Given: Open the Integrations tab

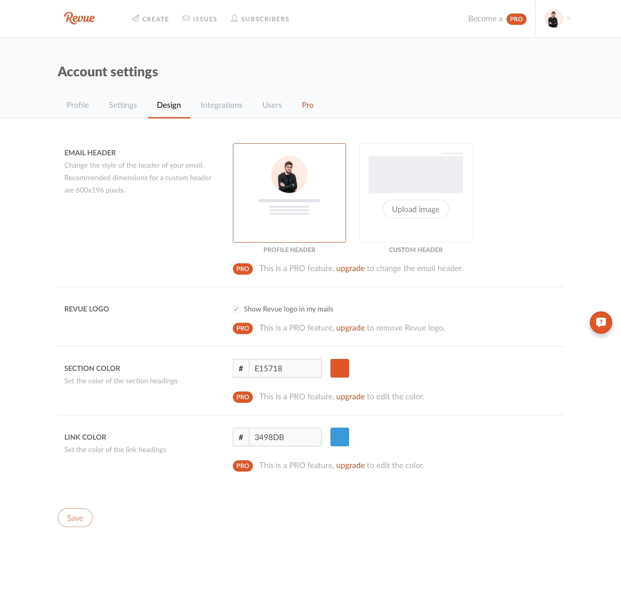Looking at the screenshot, I should click(x=221, y=105).
